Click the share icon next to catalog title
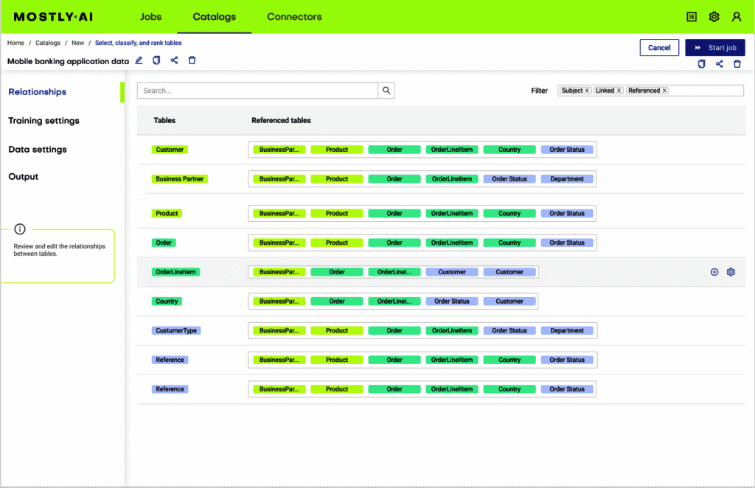755x488 pixels. pyautogui.click(x=174, y=60)
